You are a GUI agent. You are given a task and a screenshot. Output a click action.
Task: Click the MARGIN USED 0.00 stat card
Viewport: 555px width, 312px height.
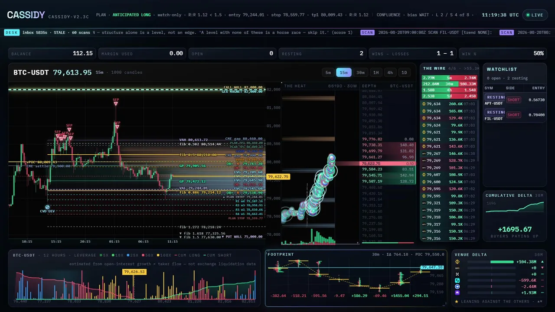point(142,53)
